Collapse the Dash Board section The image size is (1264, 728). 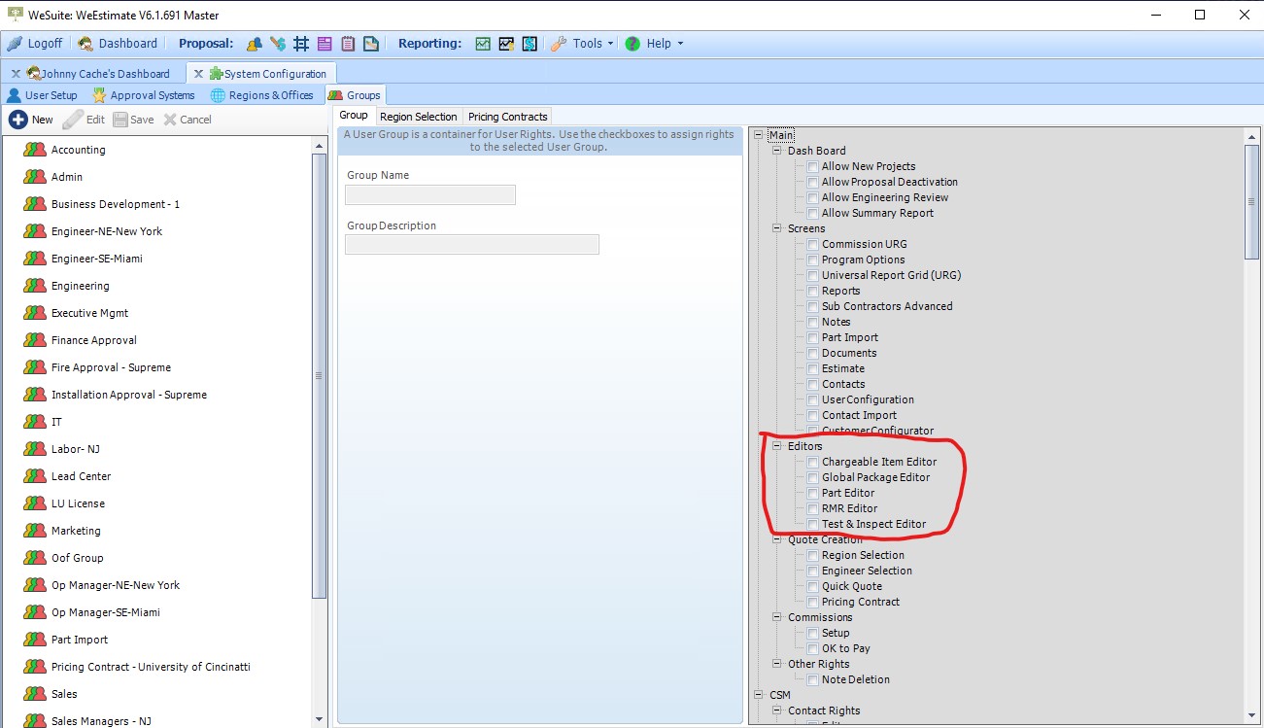775,151
